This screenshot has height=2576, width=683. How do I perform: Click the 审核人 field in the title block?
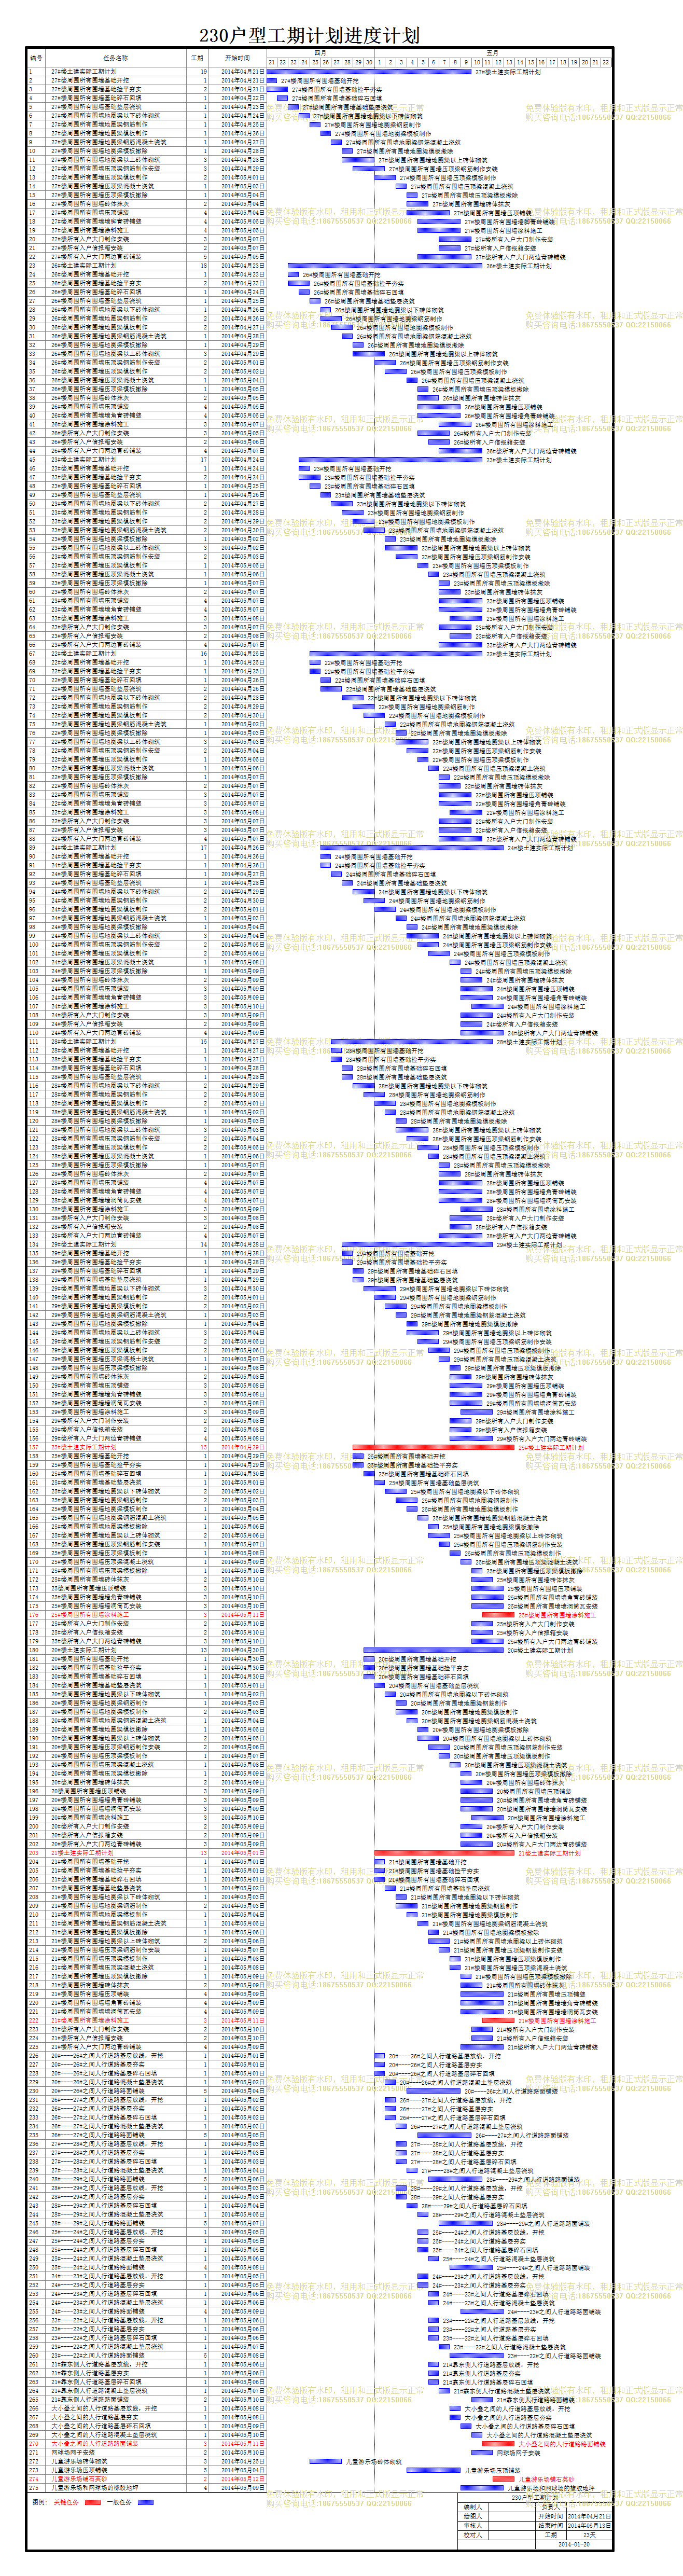pos(474,2526)
